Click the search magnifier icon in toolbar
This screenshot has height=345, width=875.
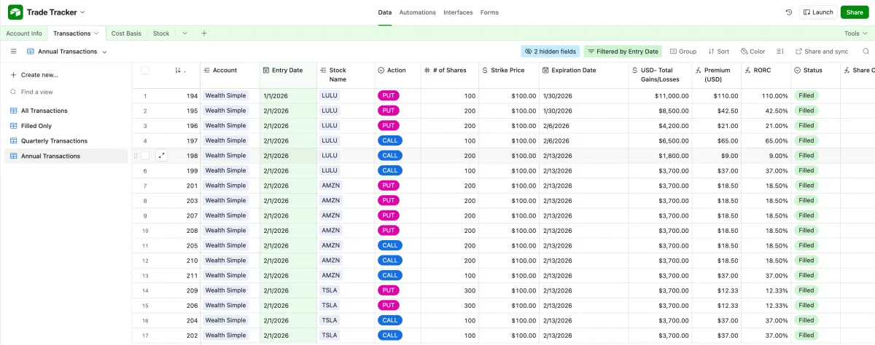click(x=866, y=52)
